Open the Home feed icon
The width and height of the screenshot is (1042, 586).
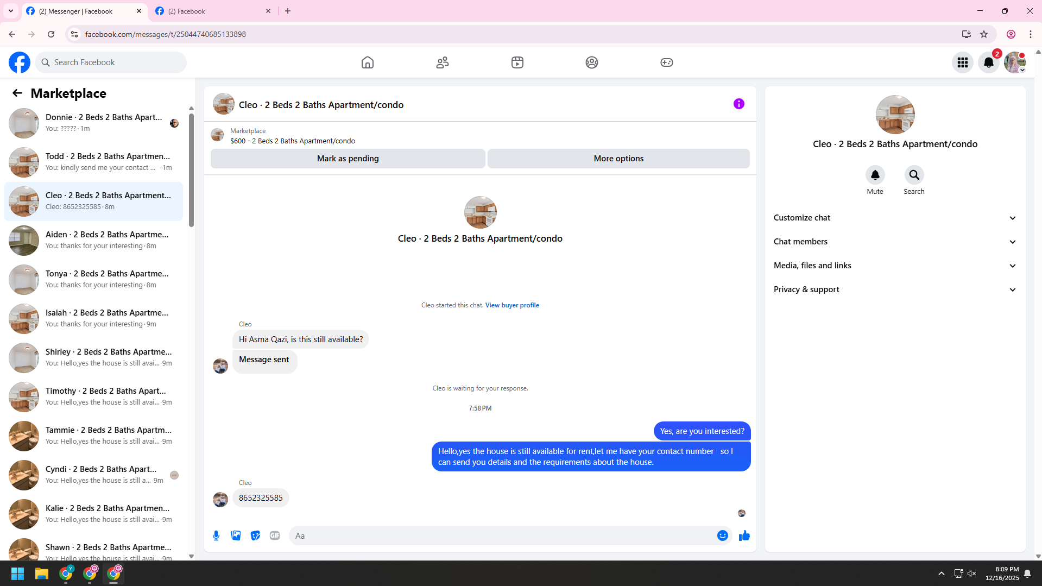click(x=368, y=62)
